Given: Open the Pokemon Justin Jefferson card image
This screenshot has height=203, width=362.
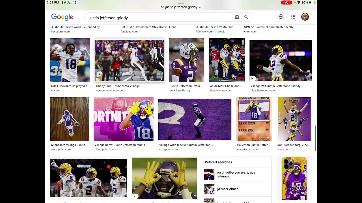Looking at the screenshot, I should click(254, 119).
